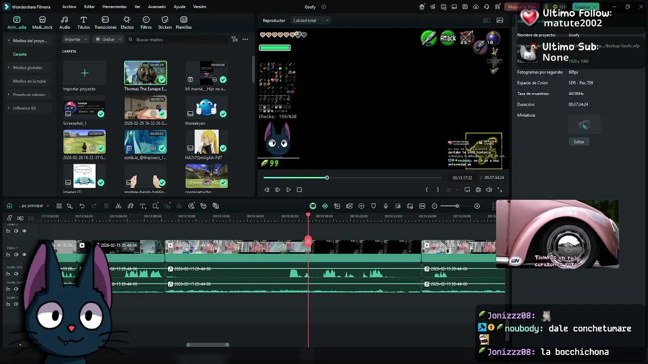Open the Herramientas menu
648x364 pixels.
114,7
